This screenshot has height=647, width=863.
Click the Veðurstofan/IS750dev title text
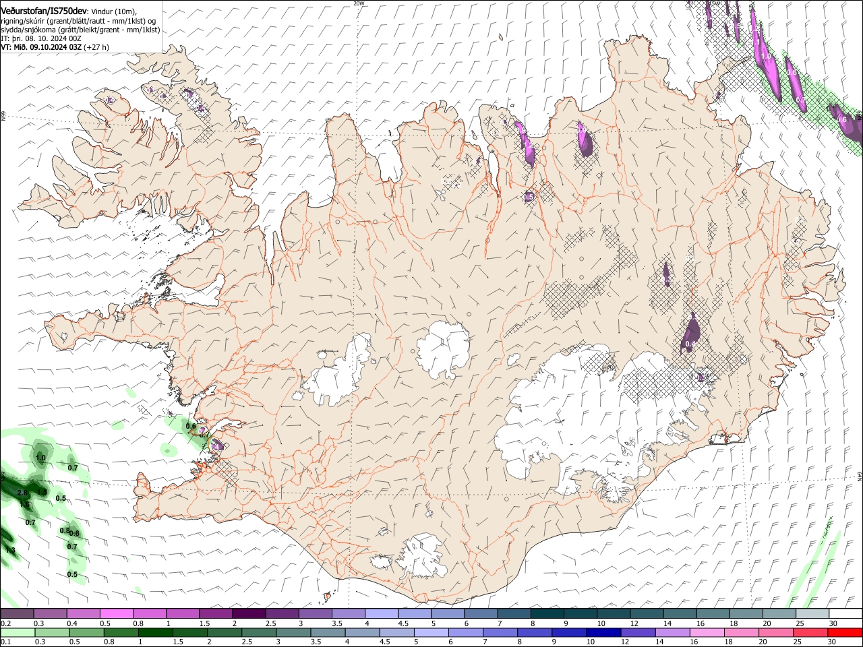click(x=43, y=11)
